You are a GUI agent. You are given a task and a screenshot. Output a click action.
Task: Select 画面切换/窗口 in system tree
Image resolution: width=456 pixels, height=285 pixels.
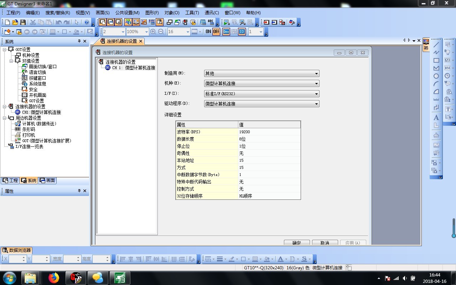coord(43,67)
